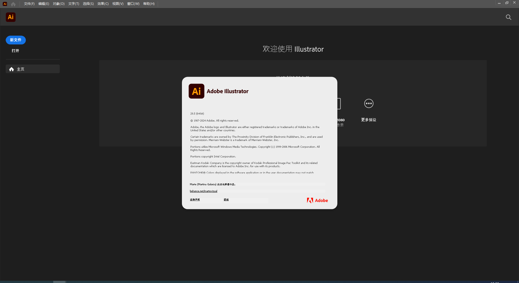Open the 效果(C) menu
The height and width of the screenshot is (283, 519).
pos(103,4)
